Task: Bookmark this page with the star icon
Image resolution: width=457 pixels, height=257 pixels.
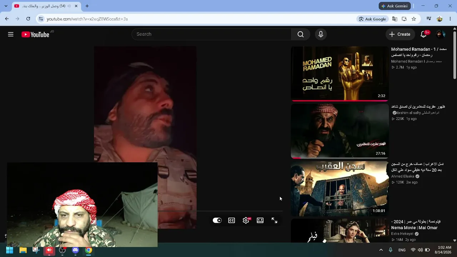Action: (414, 19)
